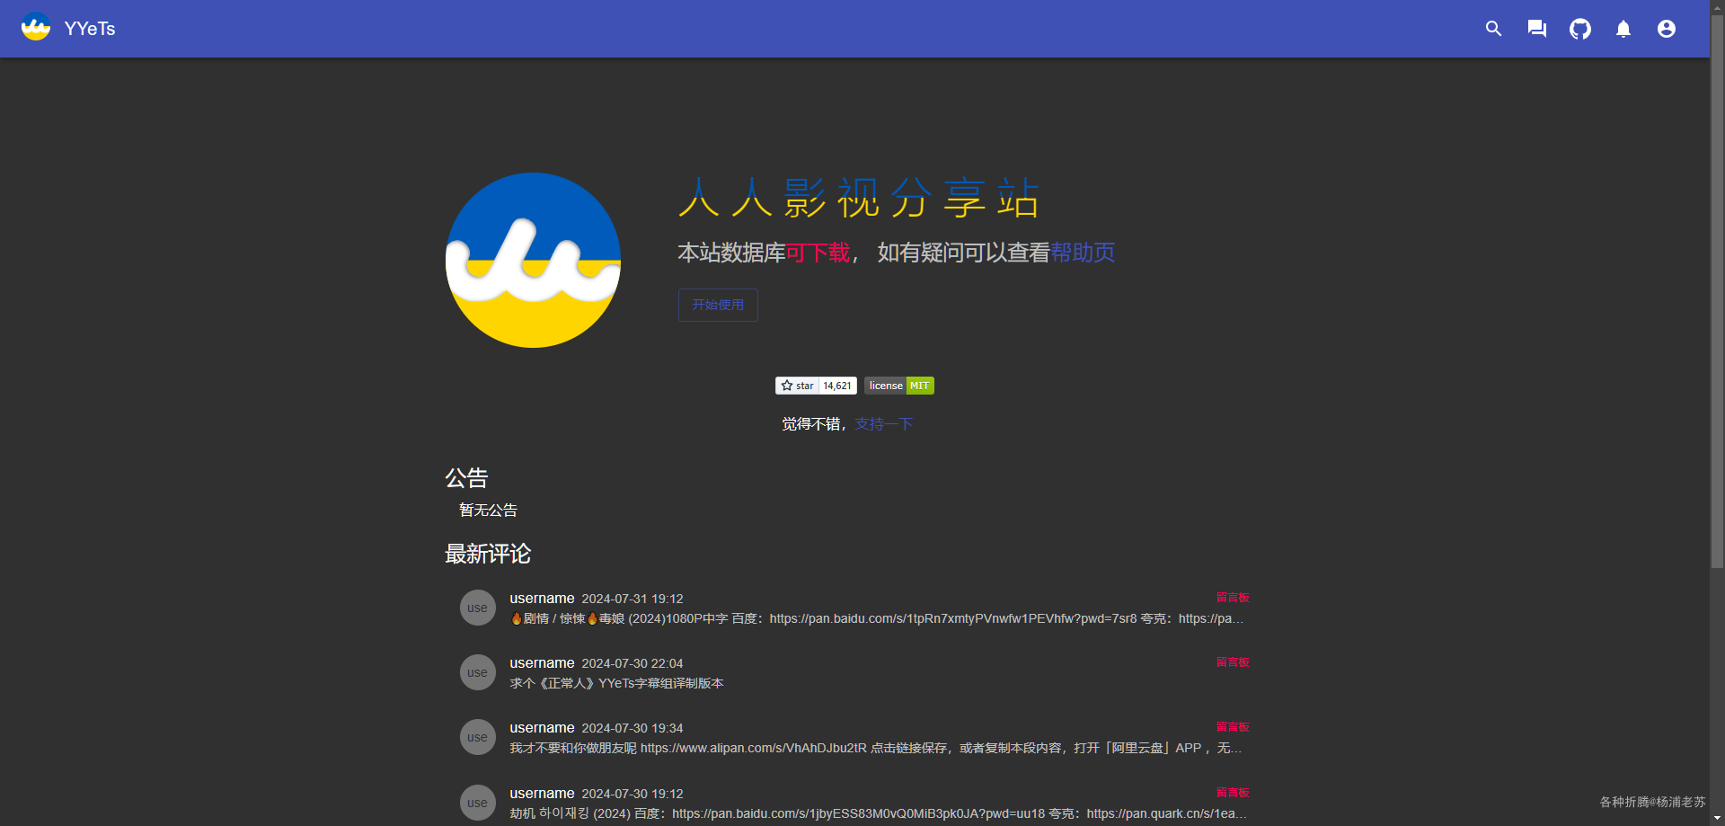Click the 开始使用 button

coord(718,305)
